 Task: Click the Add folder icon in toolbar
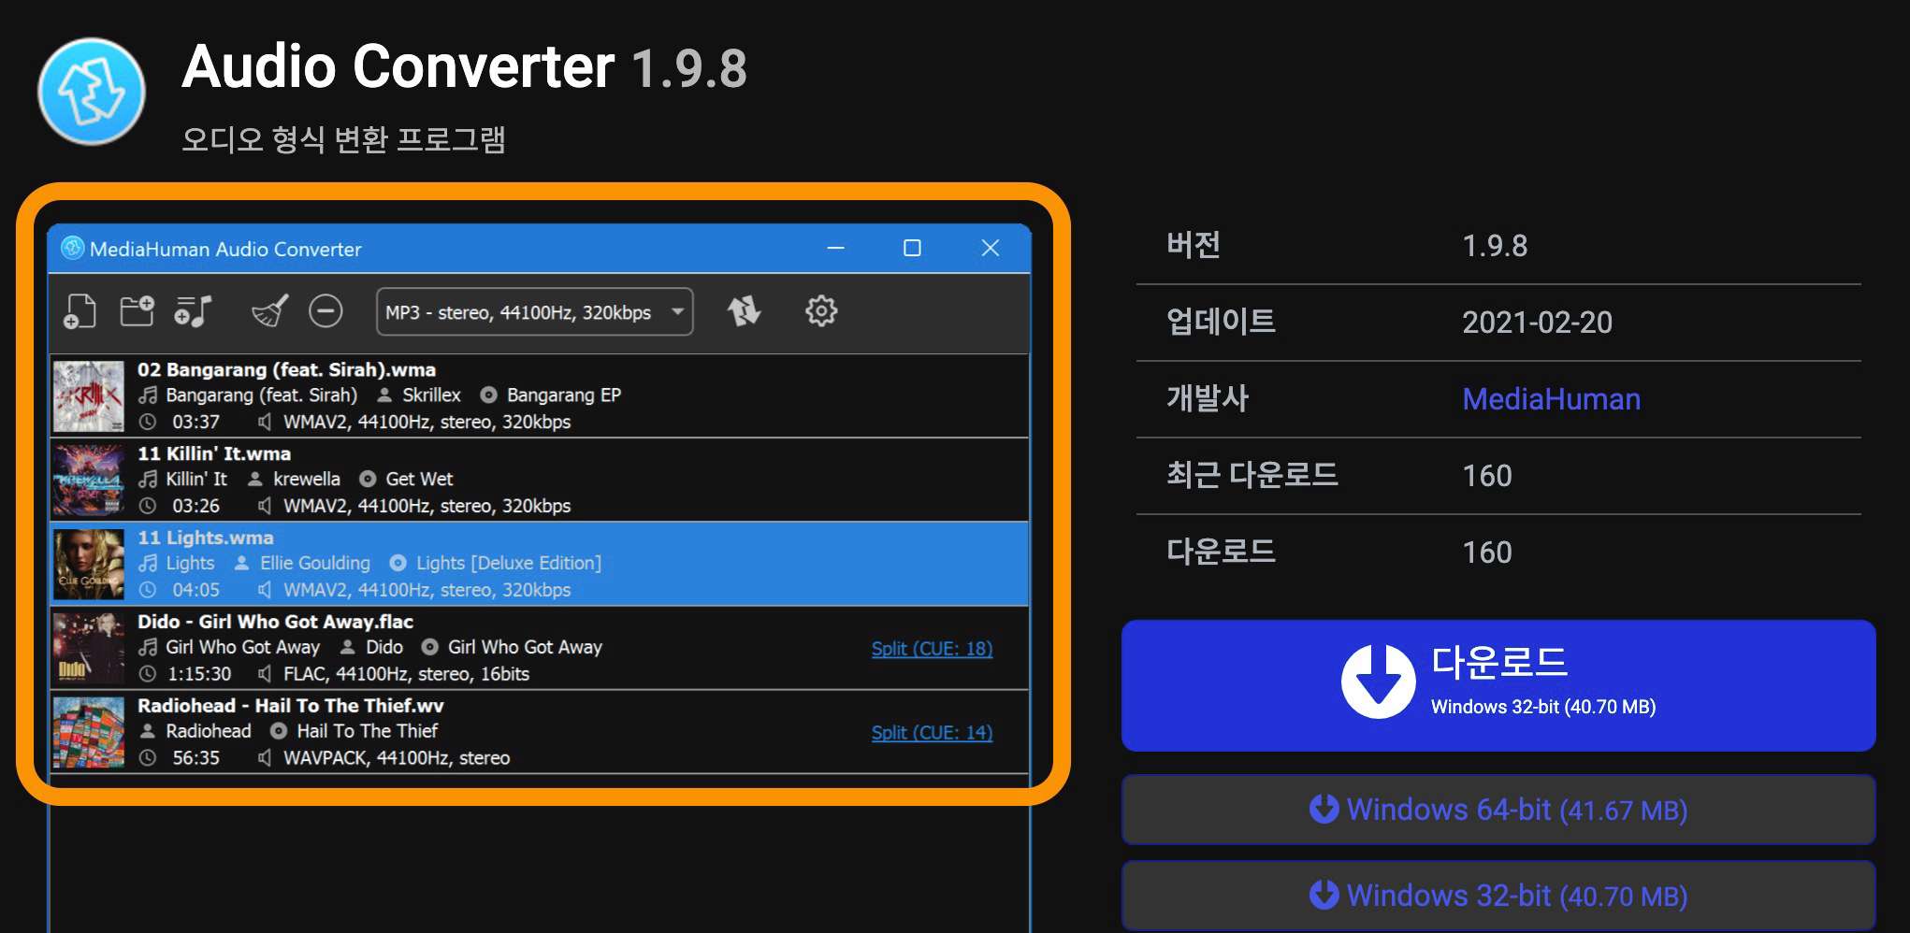click(x=137, y=310)
